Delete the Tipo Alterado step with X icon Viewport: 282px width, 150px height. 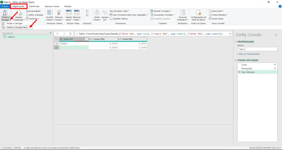click(x=239, y=72)
